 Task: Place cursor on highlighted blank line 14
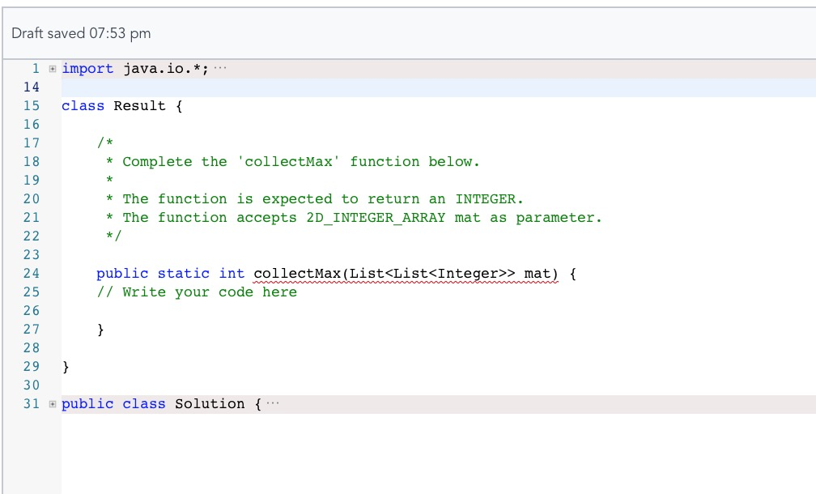(x=438, y=87)
